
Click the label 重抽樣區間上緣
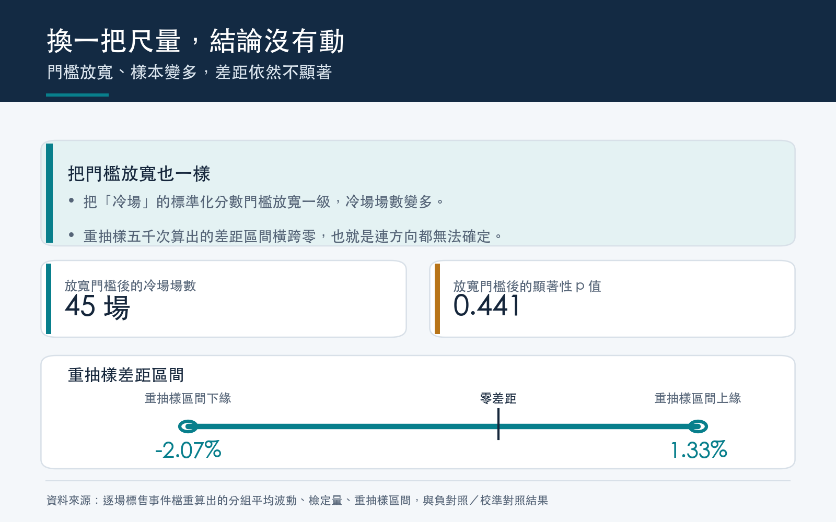[698, 398]
